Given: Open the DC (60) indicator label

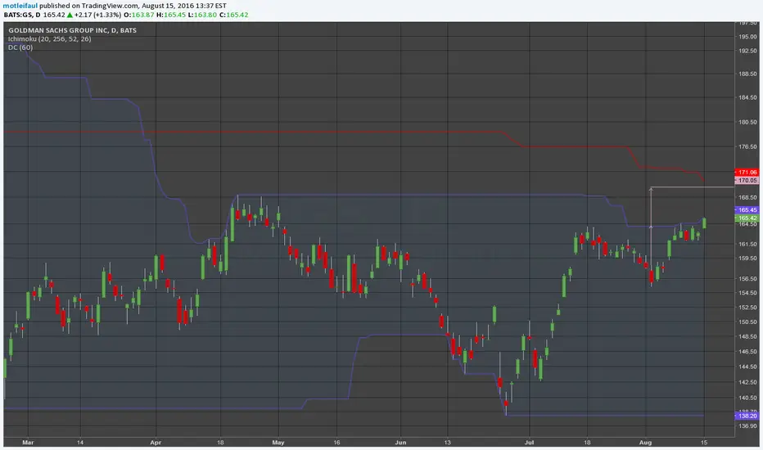Looking at the screenshot, I should (20, 47).
